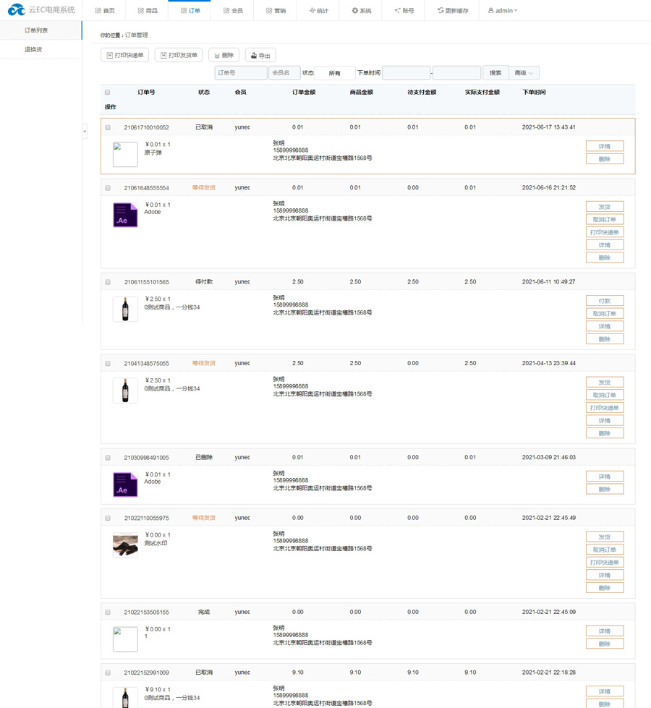
Task: Toggle the select-all orders checkbox in header
Action: pos(108,93)
